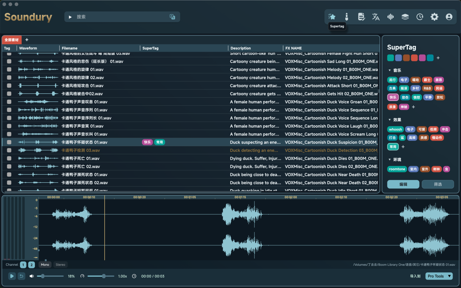Play the selected audio file

pyautogui.click(x=12, y=276)
